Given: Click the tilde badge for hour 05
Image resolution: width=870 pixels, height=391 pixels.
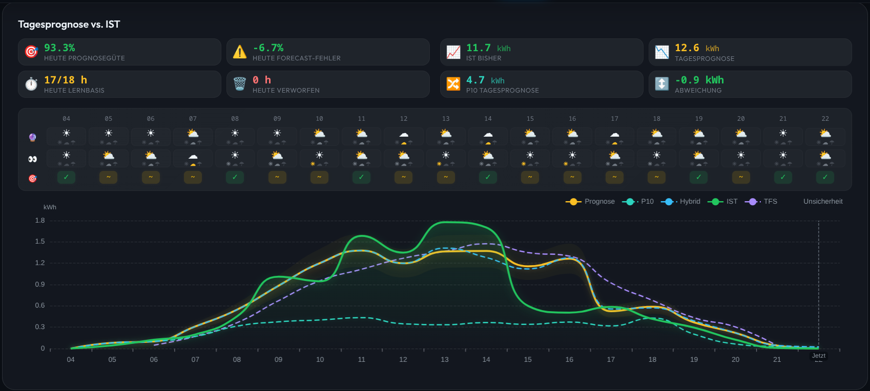Looking at the screenshot, I should pyautogui.click(x=109, y=177).
